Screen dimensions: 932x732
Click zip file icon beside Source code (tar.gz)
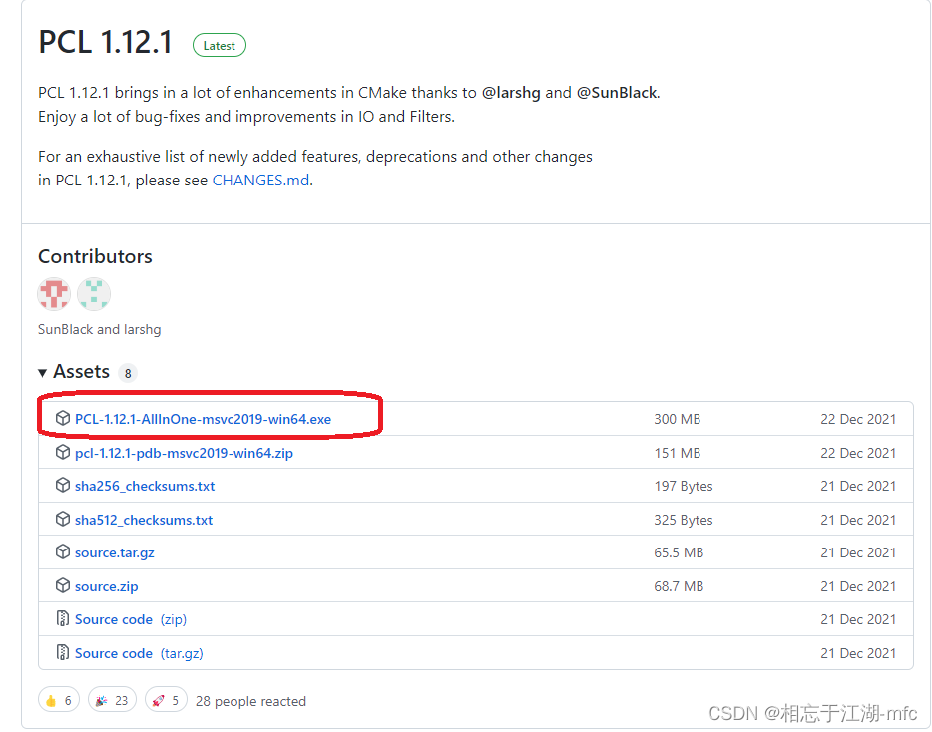coord(63,653)
